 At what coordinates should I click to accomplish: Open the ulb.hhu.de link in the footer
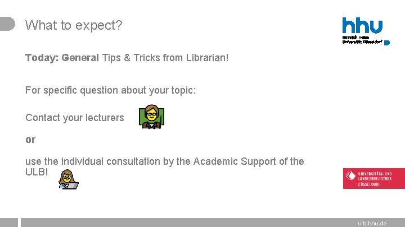coord(372,224)
